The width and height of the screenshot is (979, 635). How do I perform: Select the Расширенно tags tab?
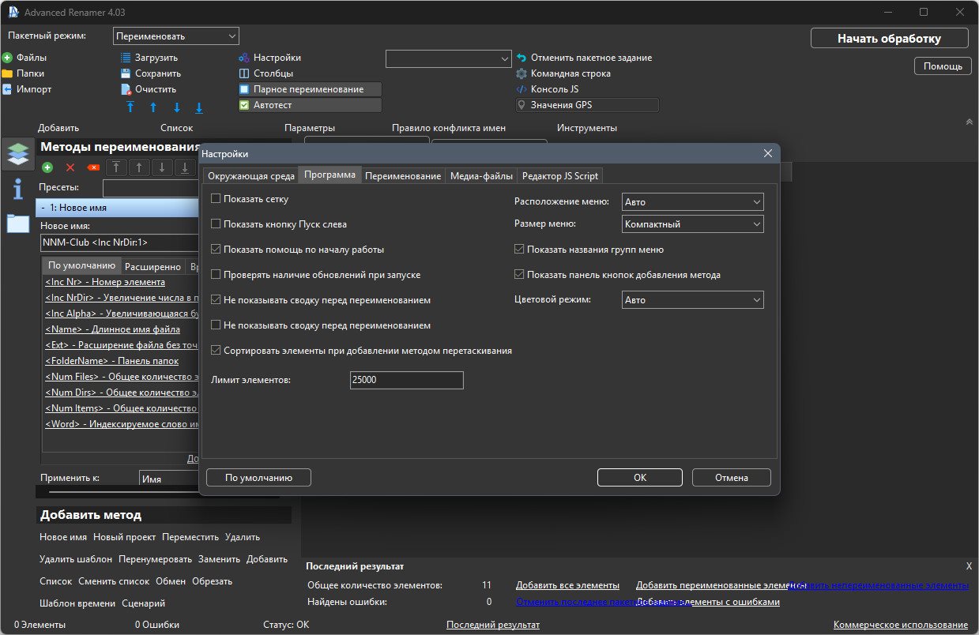coord(153,266)
